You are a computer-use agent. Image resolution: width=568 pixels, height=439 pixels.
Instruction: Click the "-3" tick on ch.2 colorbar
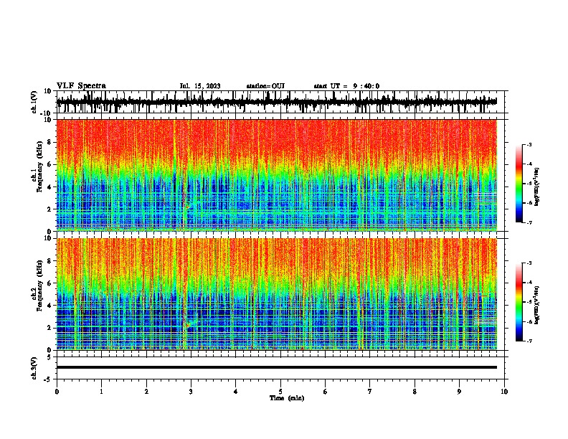(529, 263)
